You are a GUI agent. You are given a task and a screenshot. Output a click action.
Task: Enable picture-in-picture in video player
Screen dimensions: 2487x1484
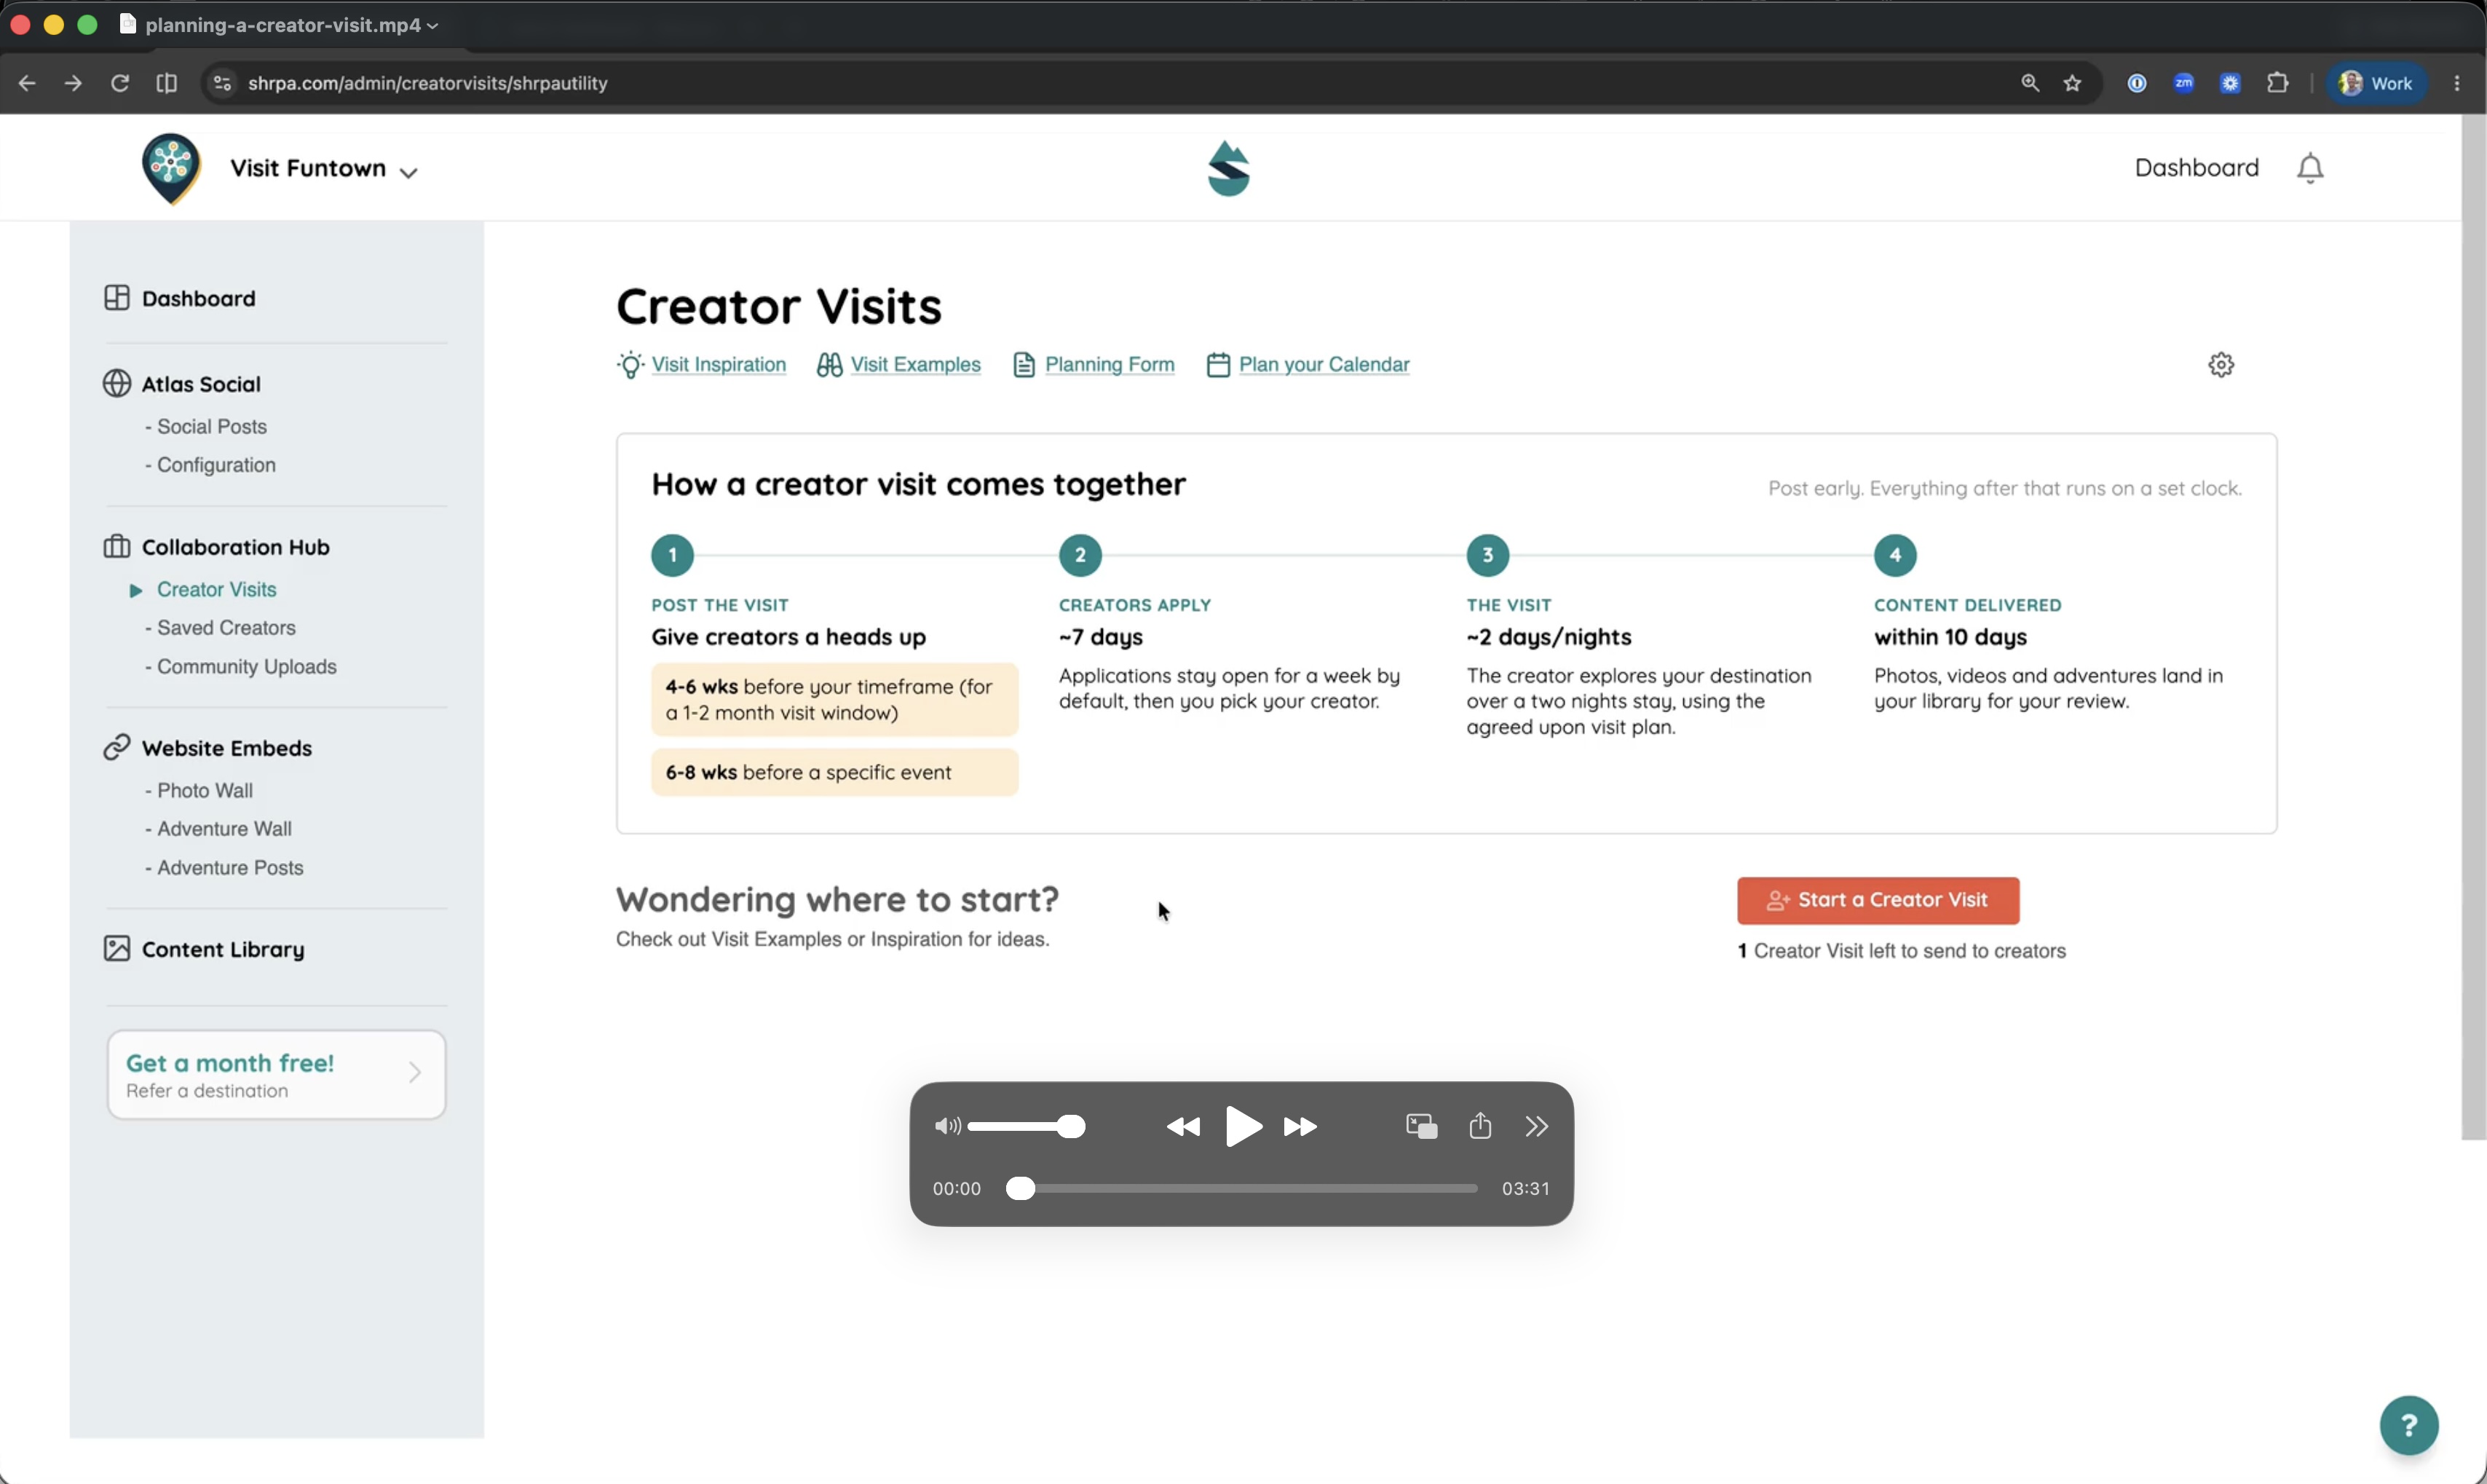tap(1421, 1126)
